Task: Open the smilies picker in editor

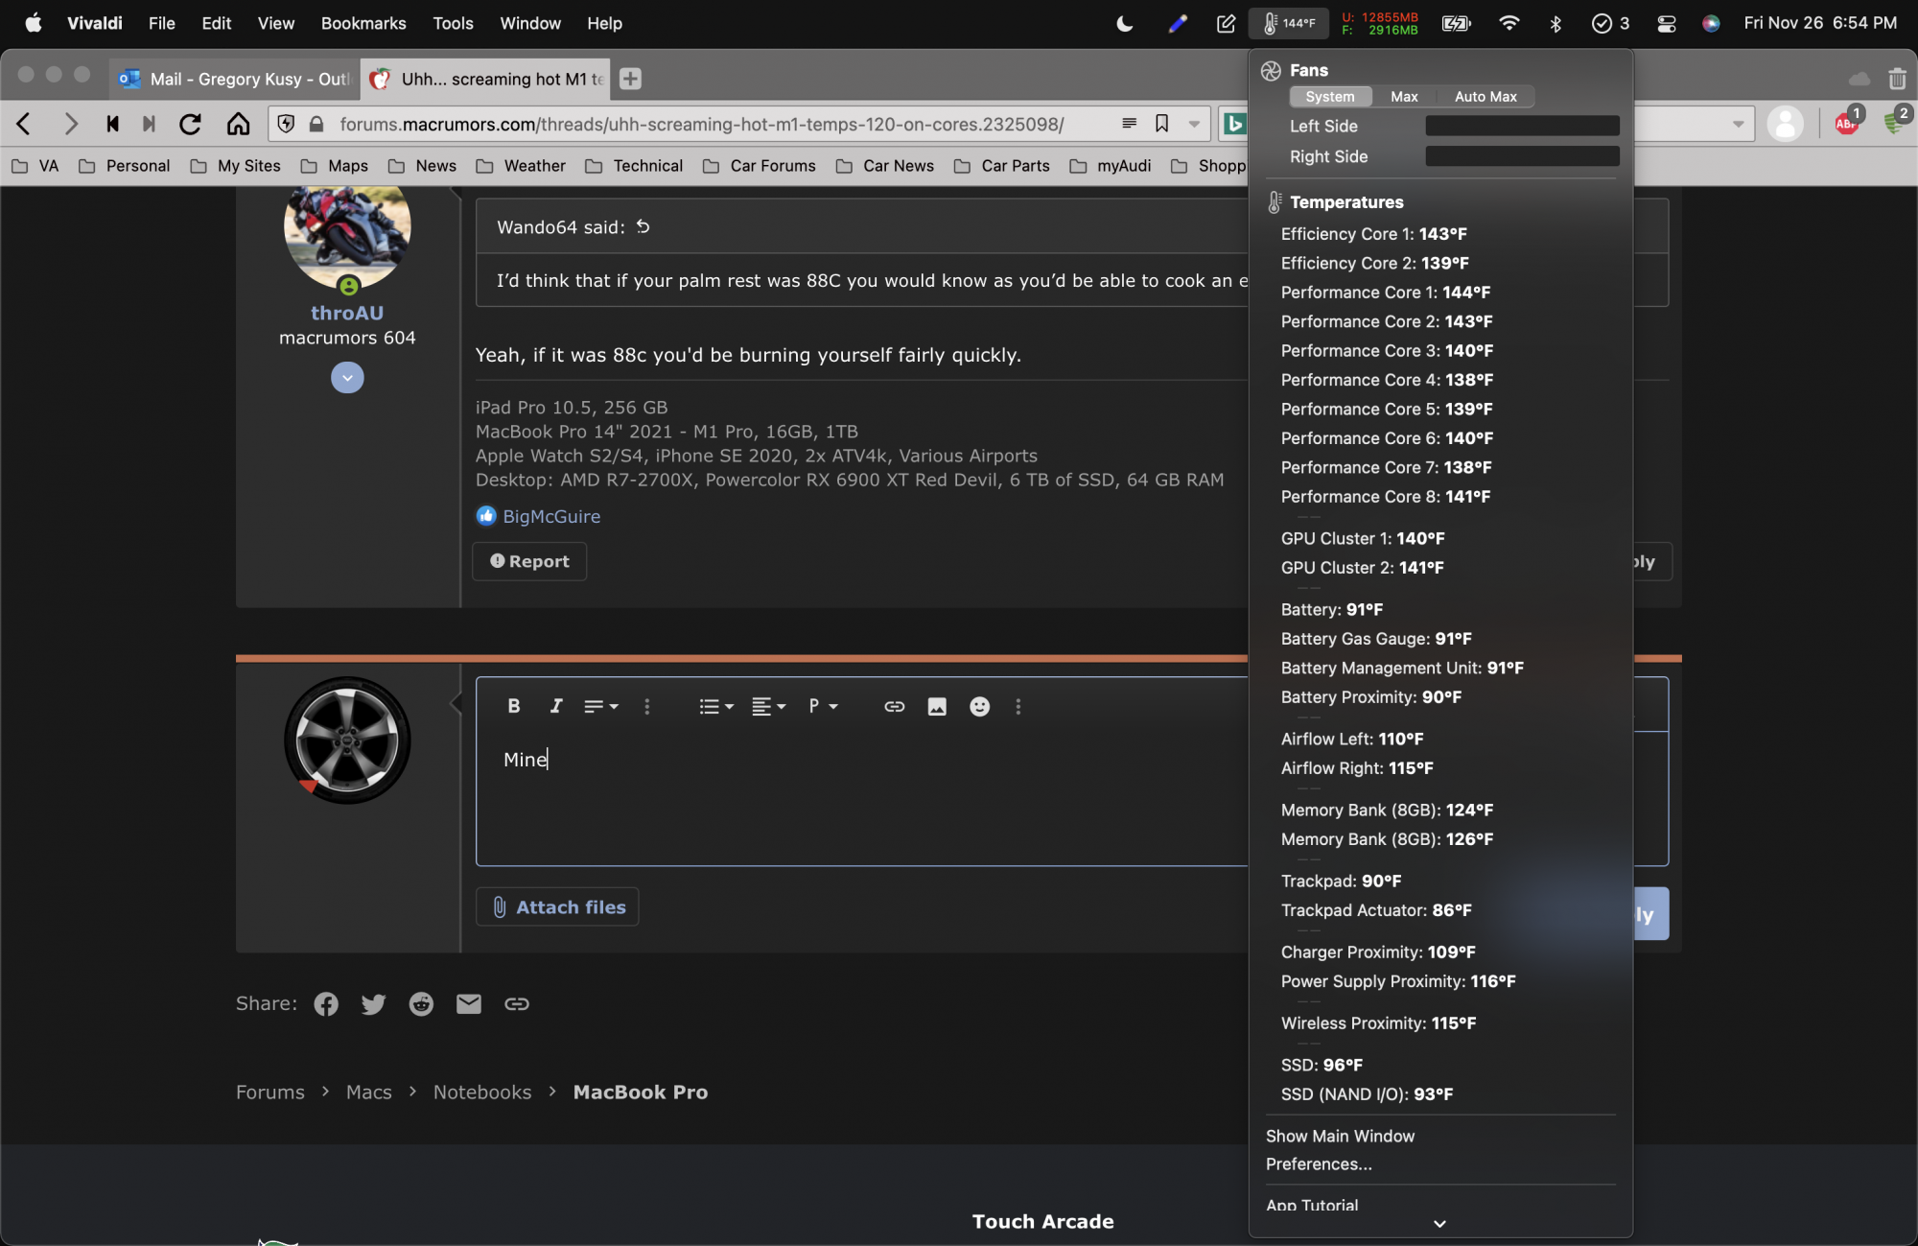Action: coord(979,706)
